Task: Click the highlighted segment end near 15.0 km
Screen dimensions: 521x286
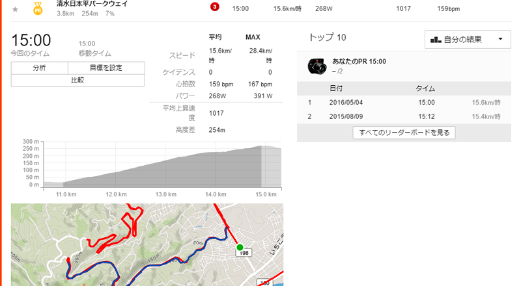Action: (x=272, y=166)
